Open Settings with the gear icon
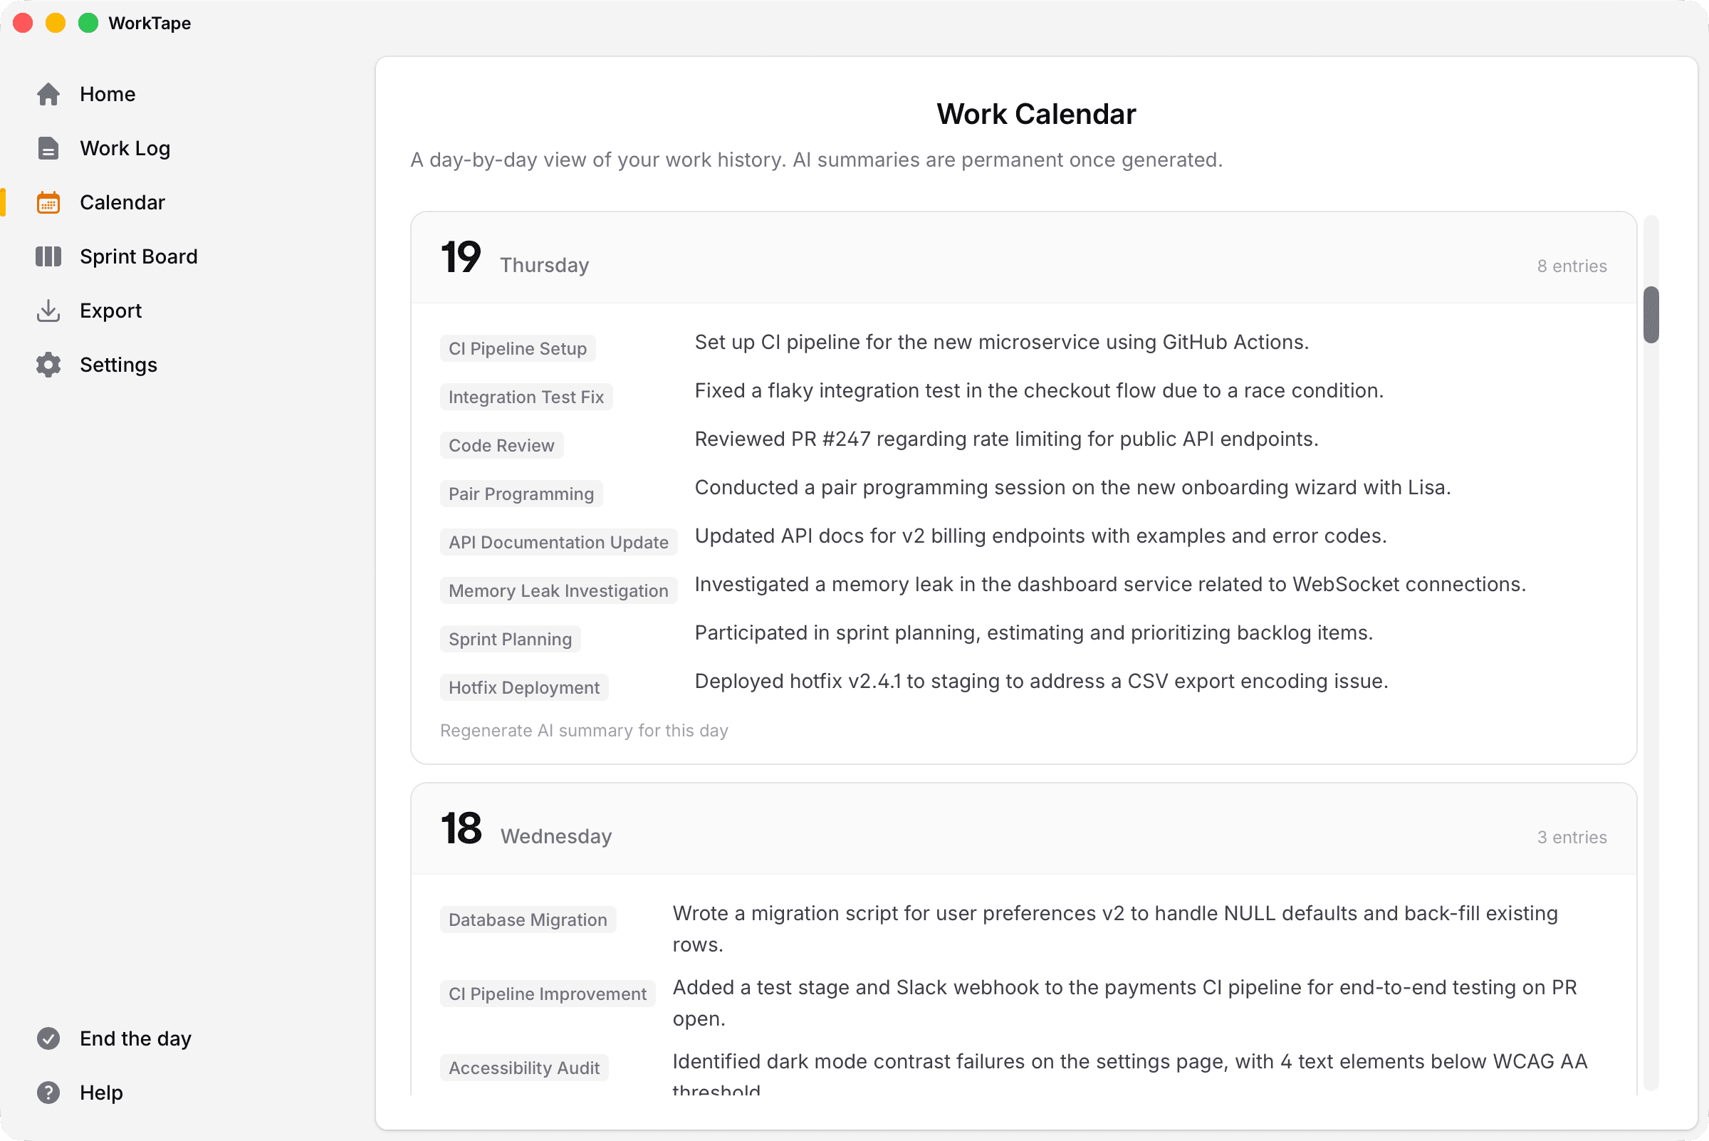Screen dimensions: 1709x1141 pos(48,365)
